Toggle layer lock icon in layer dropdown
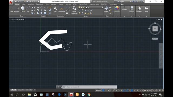 84,7
